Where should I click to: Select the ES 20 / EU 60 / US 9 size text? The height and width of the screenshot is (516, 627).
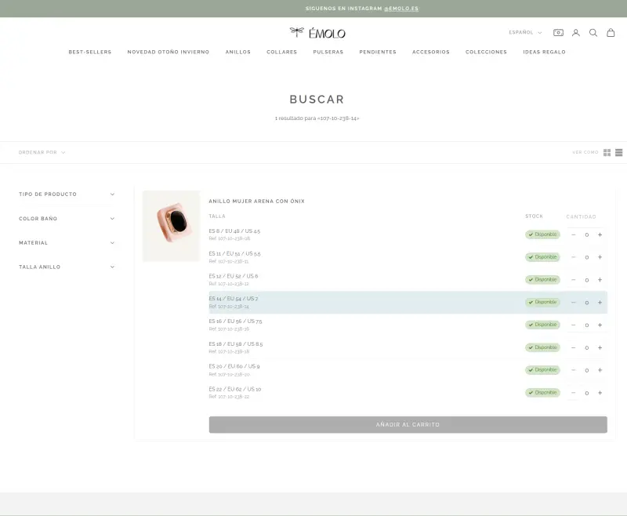click(x=234, y=366)
